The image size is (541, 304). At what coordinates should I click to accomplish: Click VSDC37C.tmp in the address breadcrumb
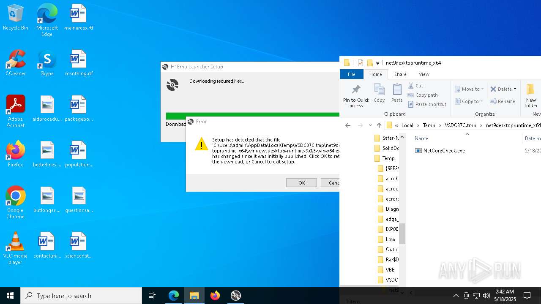coord(460,125)
